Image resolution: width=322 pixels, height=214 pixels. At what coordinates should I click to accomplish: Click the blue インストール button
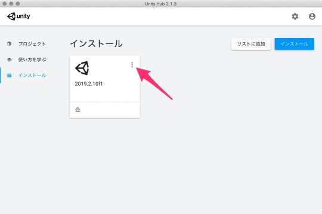coord(295,44)
